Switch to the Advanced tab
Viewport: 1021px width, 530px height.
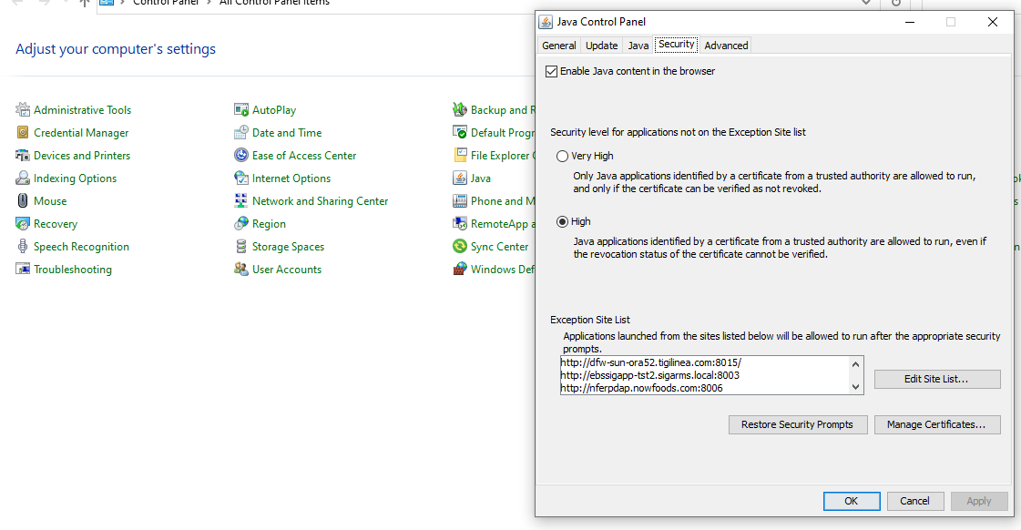pyautogui.click(x=726, y=46)
